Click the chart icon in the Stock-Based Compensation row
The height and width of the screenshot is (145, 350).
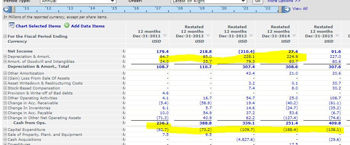123,88
